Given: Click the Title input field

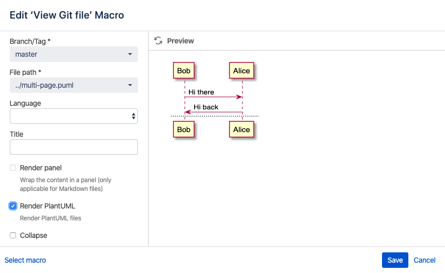Looking at the screenshot, I should 74,147.
